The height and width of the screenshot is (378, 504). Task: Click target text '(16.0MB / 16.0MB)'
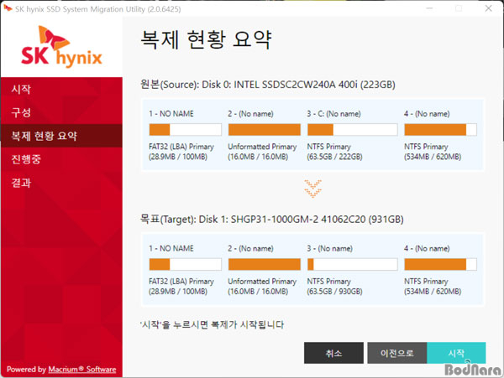click(x=258, y=292)
